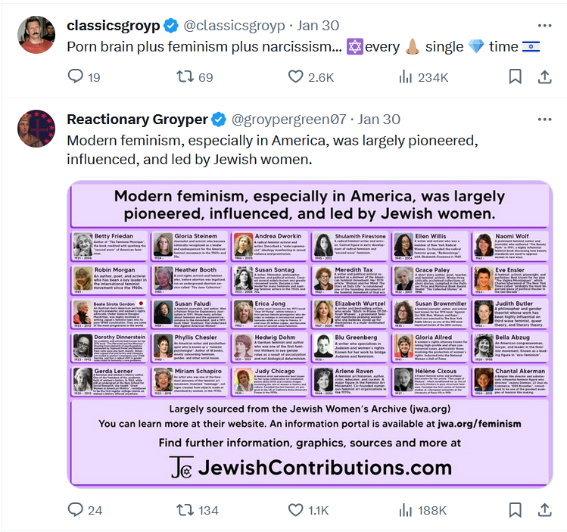The image size is (567, 532).
Task: Open the classicsgroyp profile avatar
Action: coord(36,35)
